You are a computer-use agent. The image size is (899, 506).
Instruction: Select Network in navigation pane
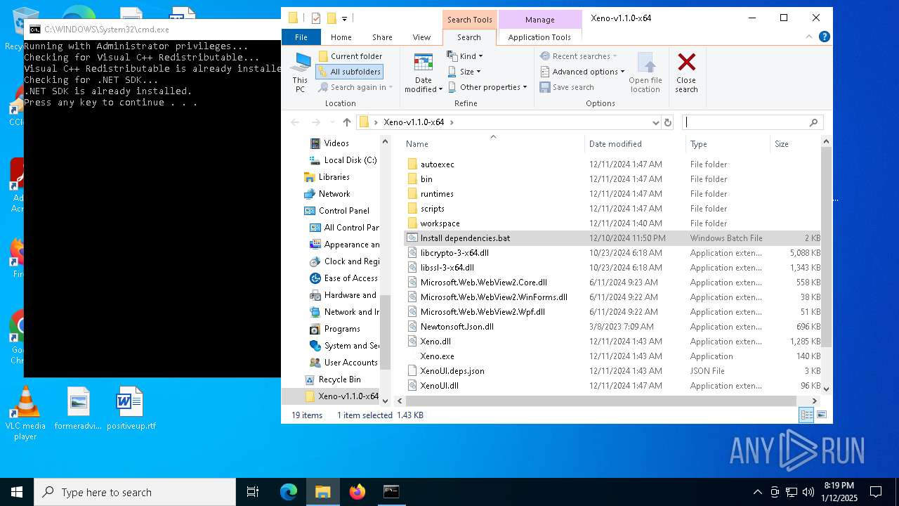click(334, 194)
